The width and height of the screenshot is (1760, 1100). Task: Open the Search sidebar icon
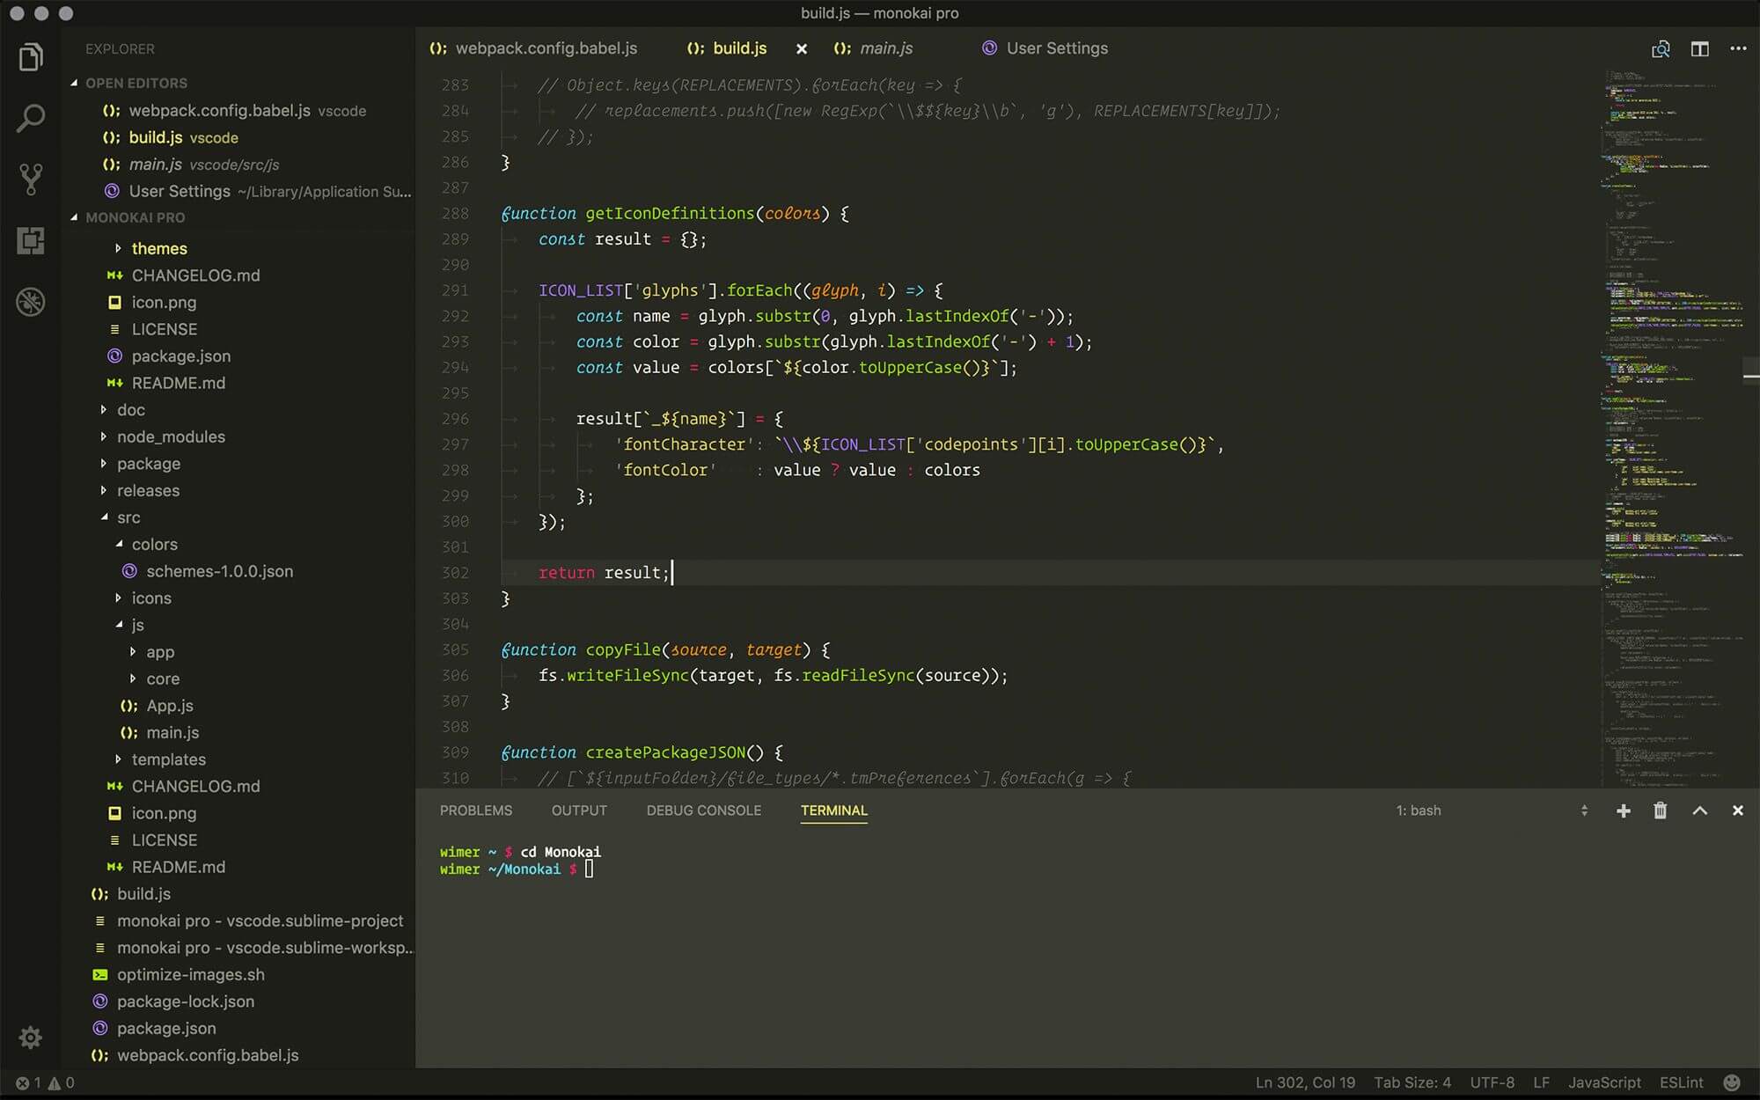point(31,117)
